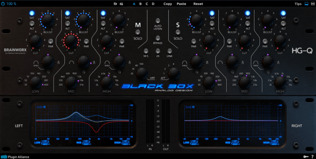Click the last view icon after Tips

coord(312,4)
